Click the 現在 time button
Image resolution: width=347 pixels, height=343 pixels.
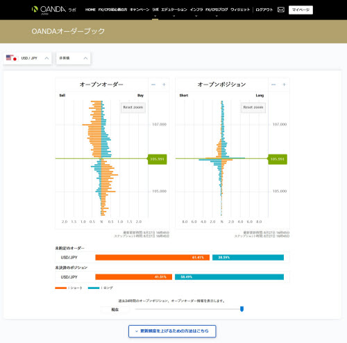[115, 310]
